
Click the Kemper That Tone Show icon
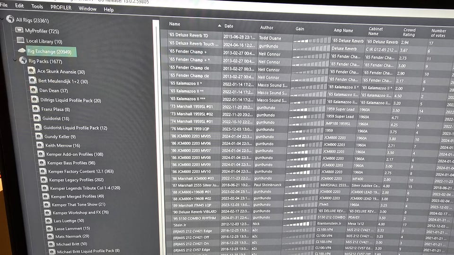click(46, 204)
